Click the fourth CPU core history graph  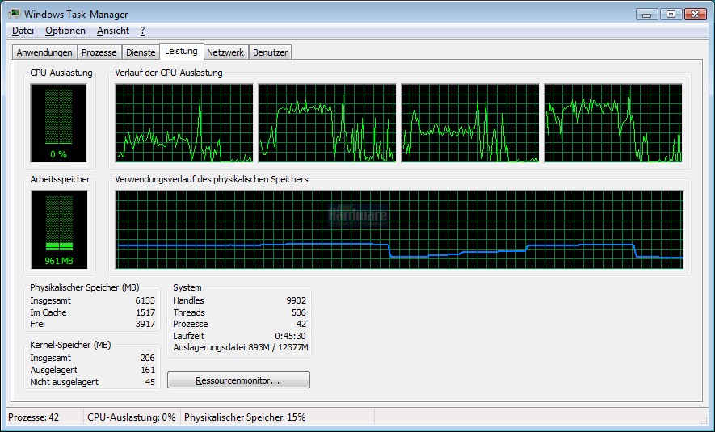(x=613, y=123)
